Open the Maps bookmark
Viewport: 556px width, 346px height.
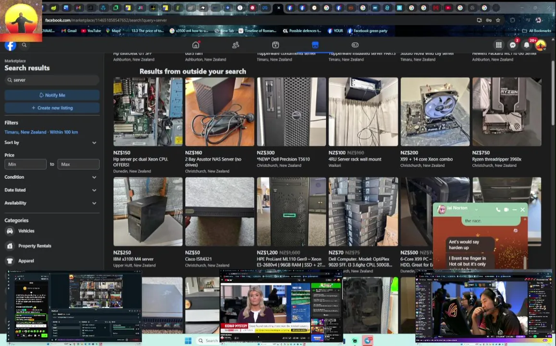[x=113, y=31]
